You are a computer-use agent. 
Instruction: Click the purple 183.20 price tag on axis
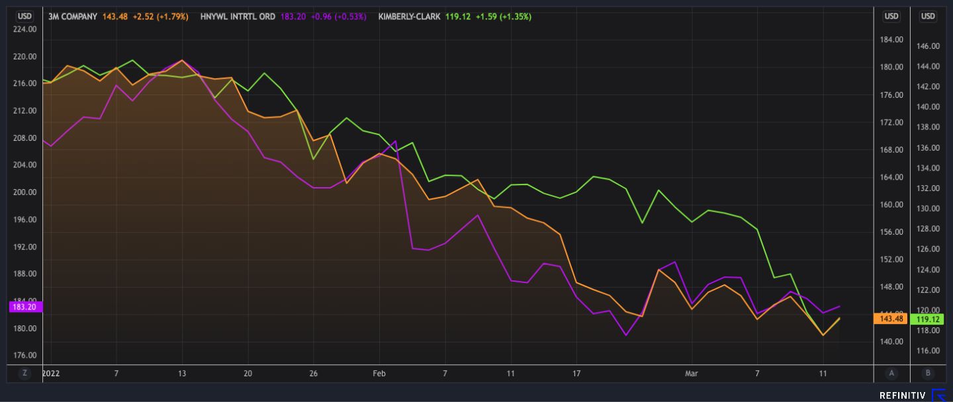[x=27, y=307]
